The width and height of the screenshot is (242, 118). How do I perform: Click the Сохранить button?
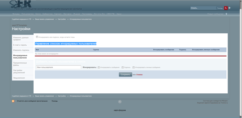(x=126, y=75)
